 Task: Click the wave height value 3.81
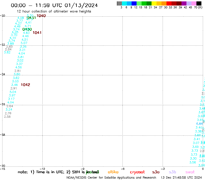tap(21, 57)
